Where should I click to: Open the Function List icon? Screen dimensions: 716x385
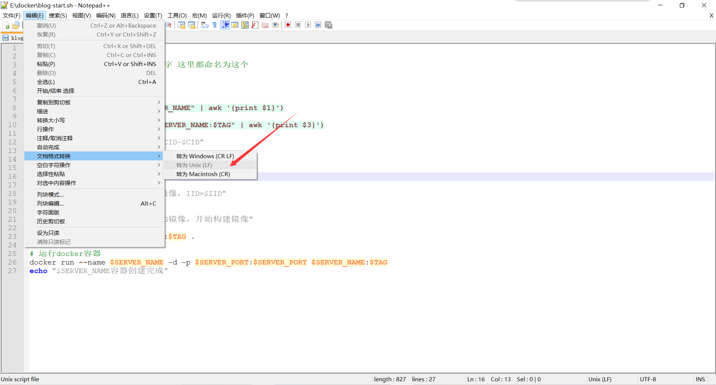click(x=255, y=25)
